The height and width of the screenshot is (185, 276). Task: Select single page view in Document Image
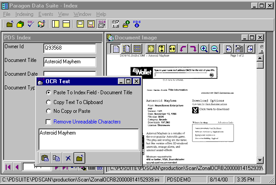click(x=116, y=49)
